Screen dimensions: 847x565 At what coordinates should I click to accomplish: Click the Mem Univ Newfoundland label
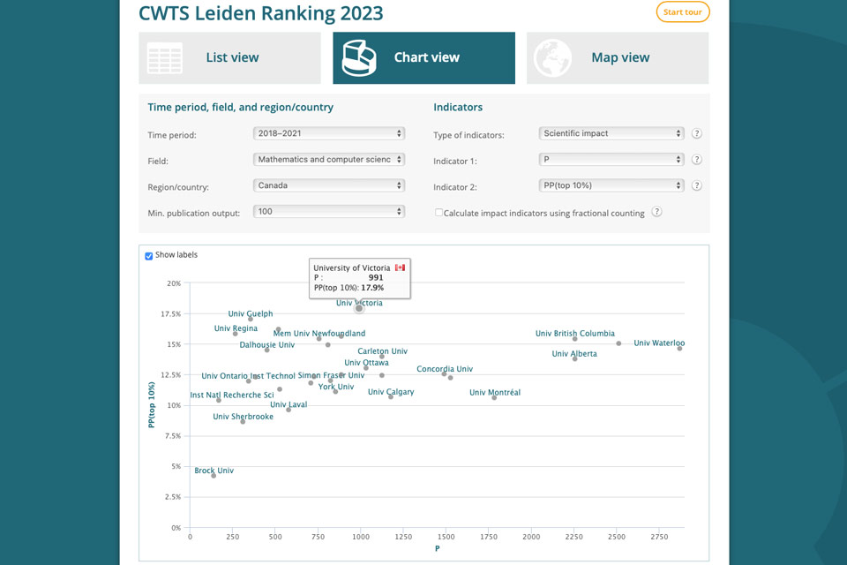[x=319, y=334]
